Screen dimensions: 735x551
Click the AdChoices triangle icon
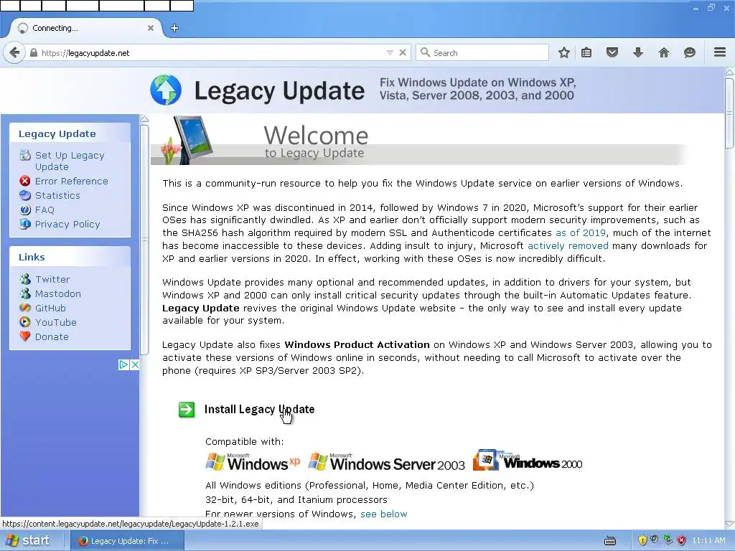pyautogui.click(x=123, y=364)
